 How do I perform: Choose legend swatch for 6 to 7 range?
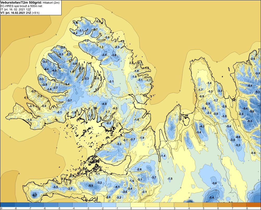point(224,205)
